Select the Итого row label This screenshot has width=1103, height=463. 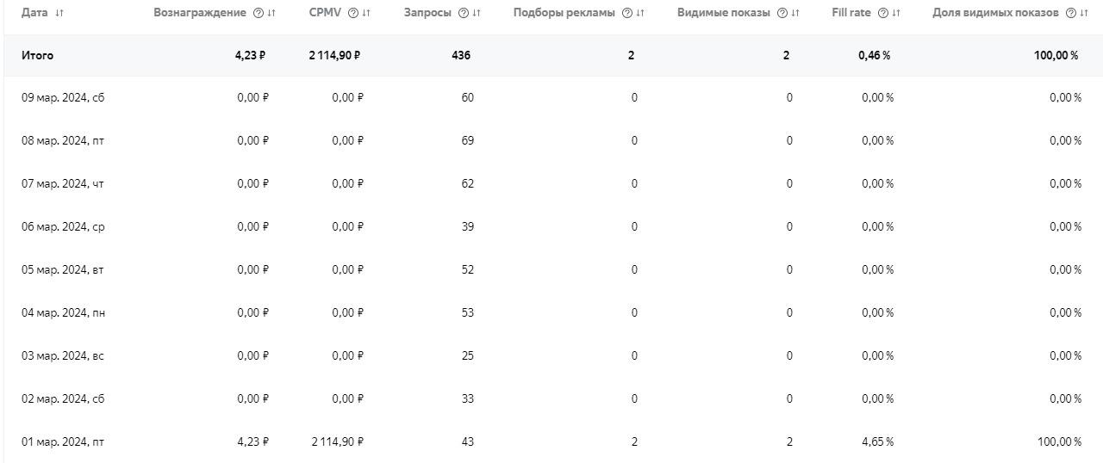pos(37,55)
